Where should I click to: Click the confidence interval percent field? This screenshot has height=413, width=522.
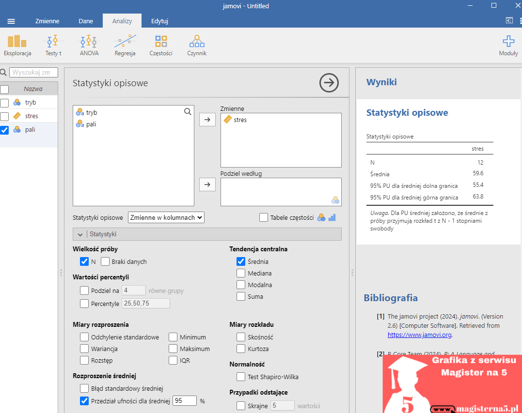tap(185, 401)
